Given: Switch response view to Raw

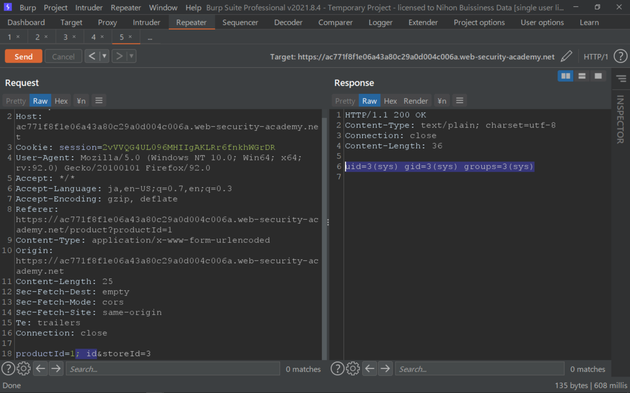Looking at the screenshot, I should (x=370, y=101).
